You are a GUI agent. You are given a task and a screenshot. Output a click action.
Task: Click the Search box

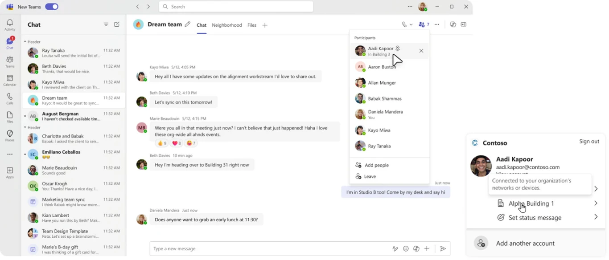click(x=236, y=7)
